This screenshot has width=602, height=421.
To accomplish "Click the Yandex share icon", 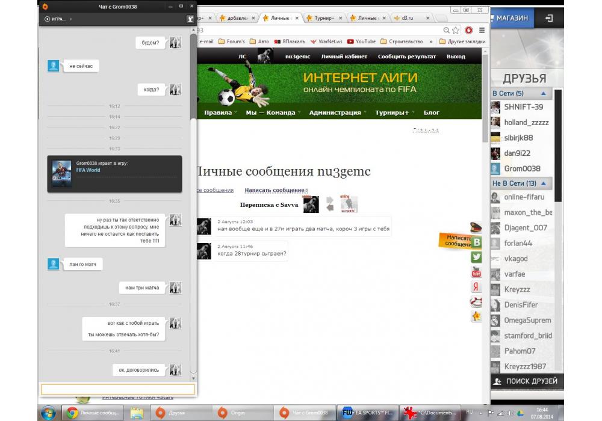I will pos(476,287).
